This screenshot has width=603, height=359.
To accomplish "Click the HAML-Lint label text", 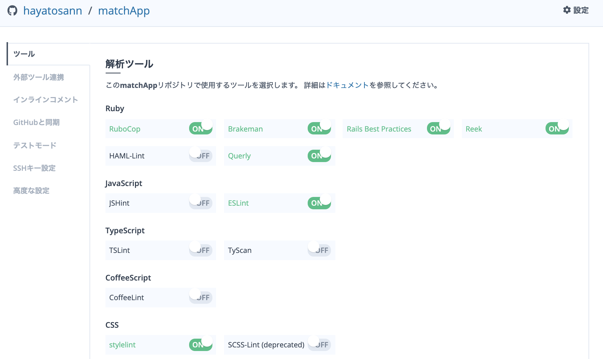I will tap(127, 156).
